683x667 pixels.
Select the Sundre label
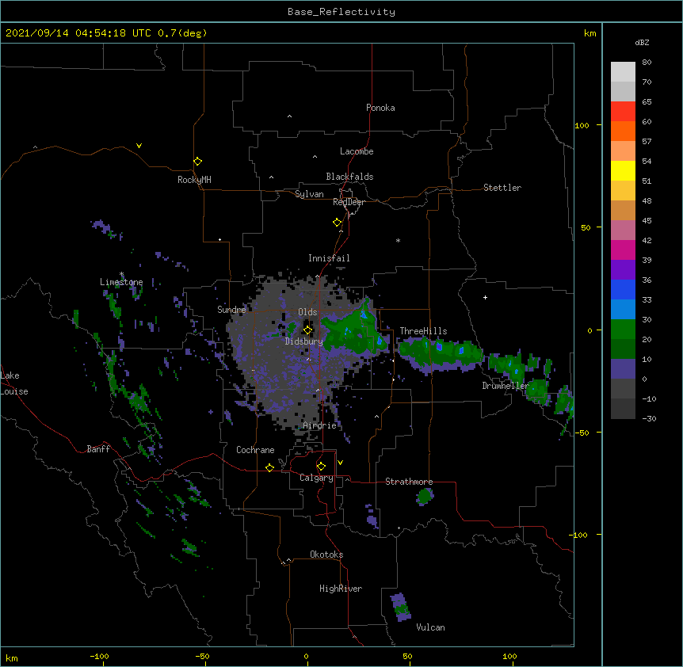pyautogui.click(x=231, y=310)
